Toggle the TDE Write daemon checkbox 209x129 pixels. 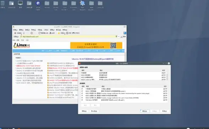82,100
